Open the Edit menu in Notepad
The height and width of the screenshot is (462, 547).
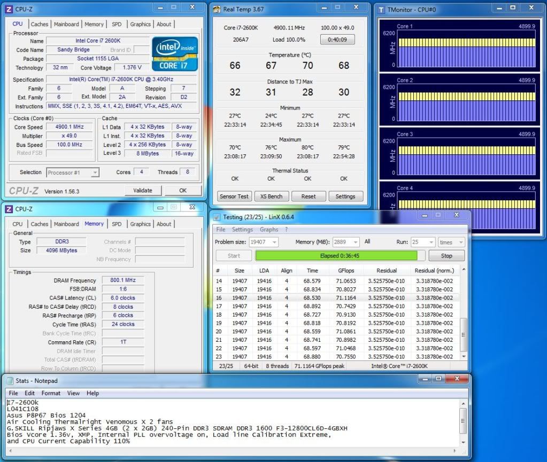tap(29, 393)
